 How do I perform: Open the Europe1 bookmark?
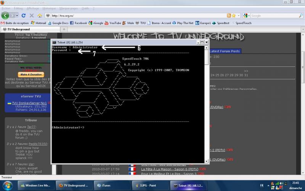(203, 23)
